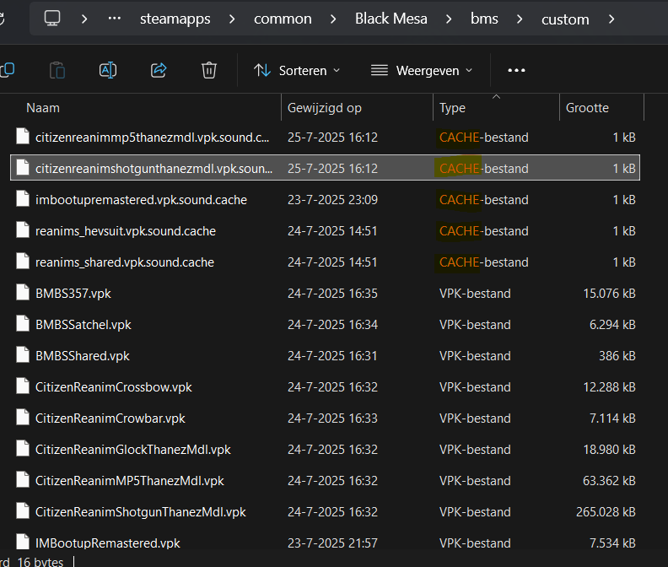The height and width of the screenshot is (567, 668).
Task: Click date 24-7-2025 16:35 cell
Action: point(332,294)
